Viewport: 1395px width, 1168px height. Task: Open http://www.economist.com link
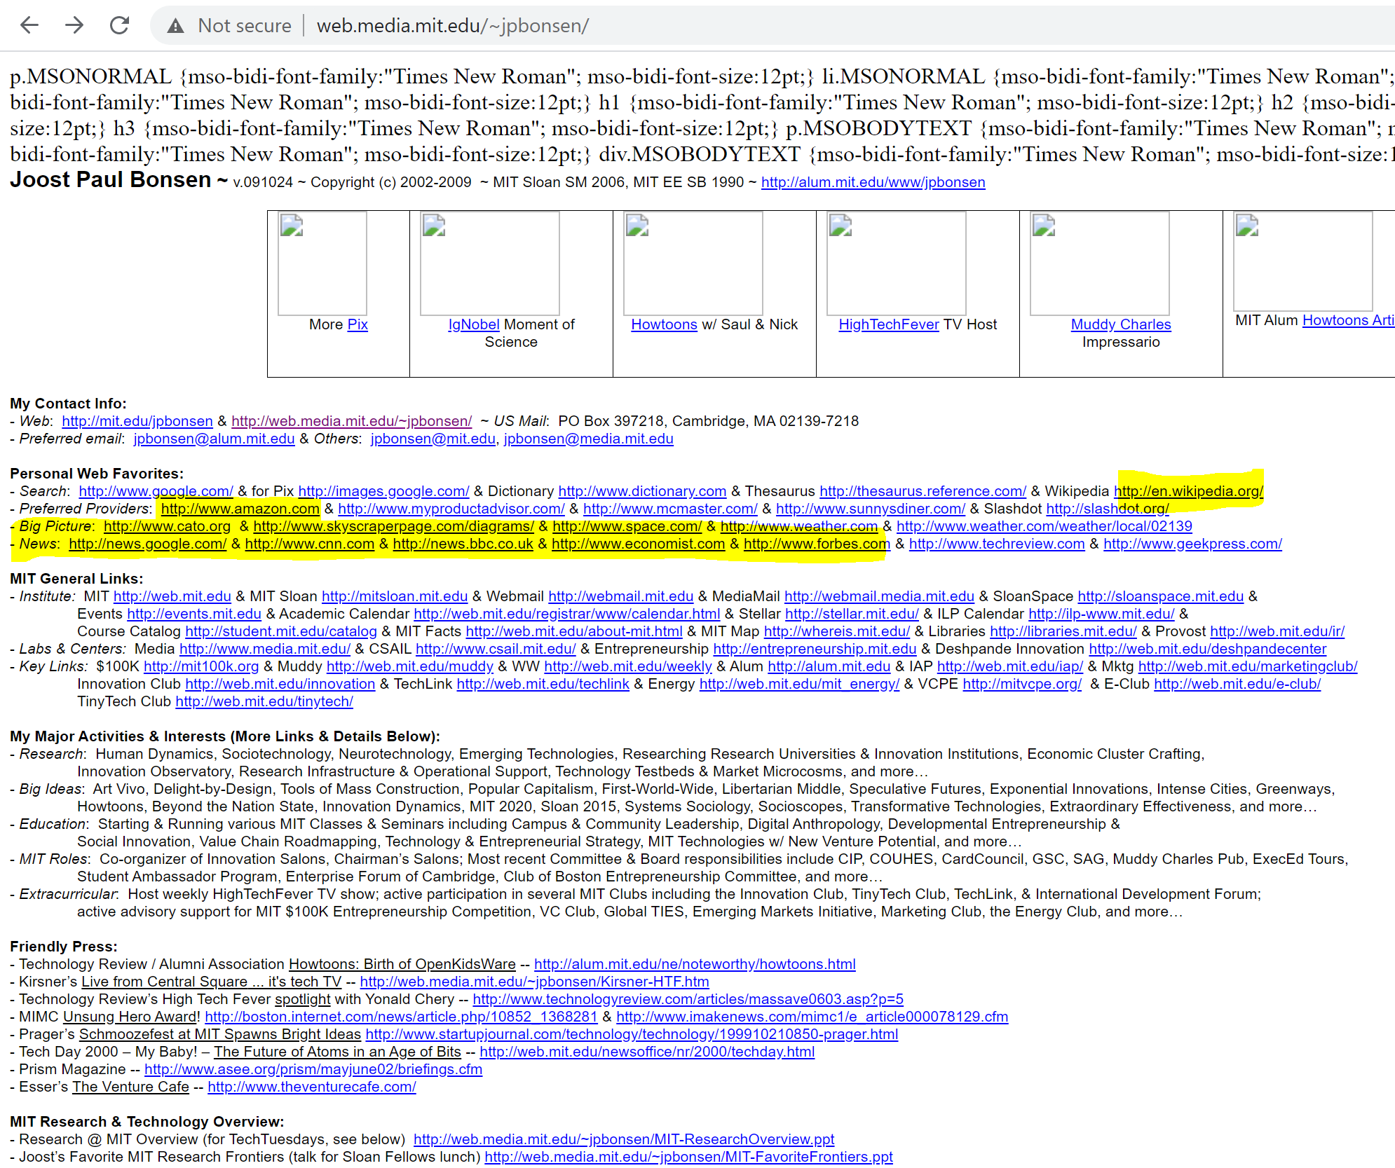point(638,544)
